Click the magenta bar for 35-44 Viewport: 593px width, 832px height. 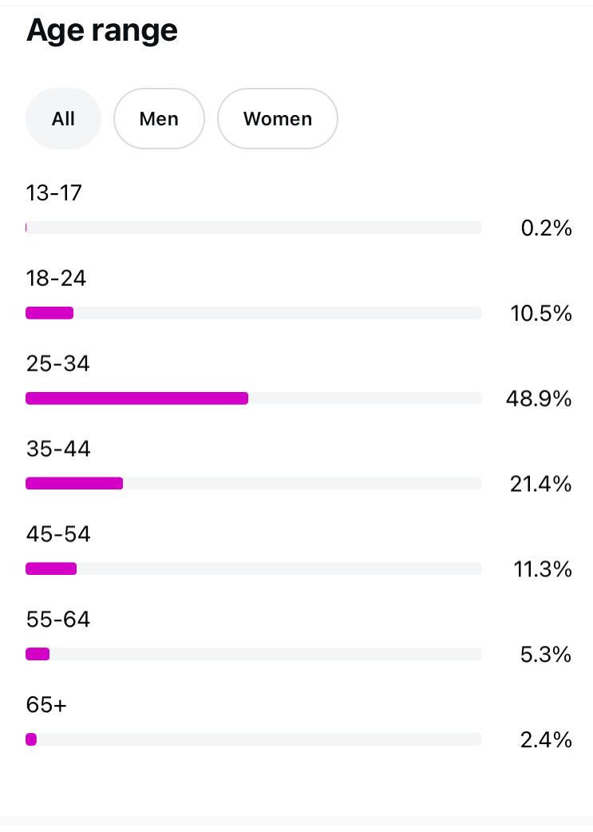74,483
